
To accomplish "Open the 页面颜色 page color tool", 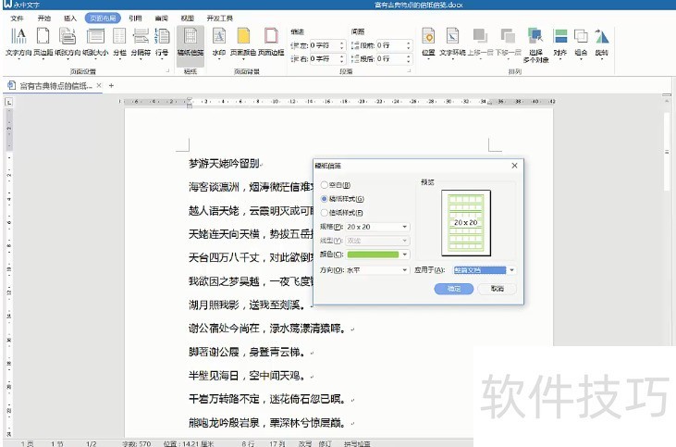I will click(x=243, y=43).
